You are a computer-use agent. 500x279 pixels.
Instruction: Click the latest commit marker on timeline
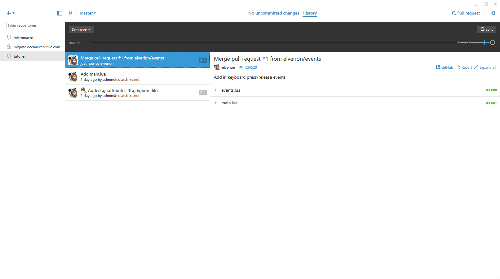[492, 42]
